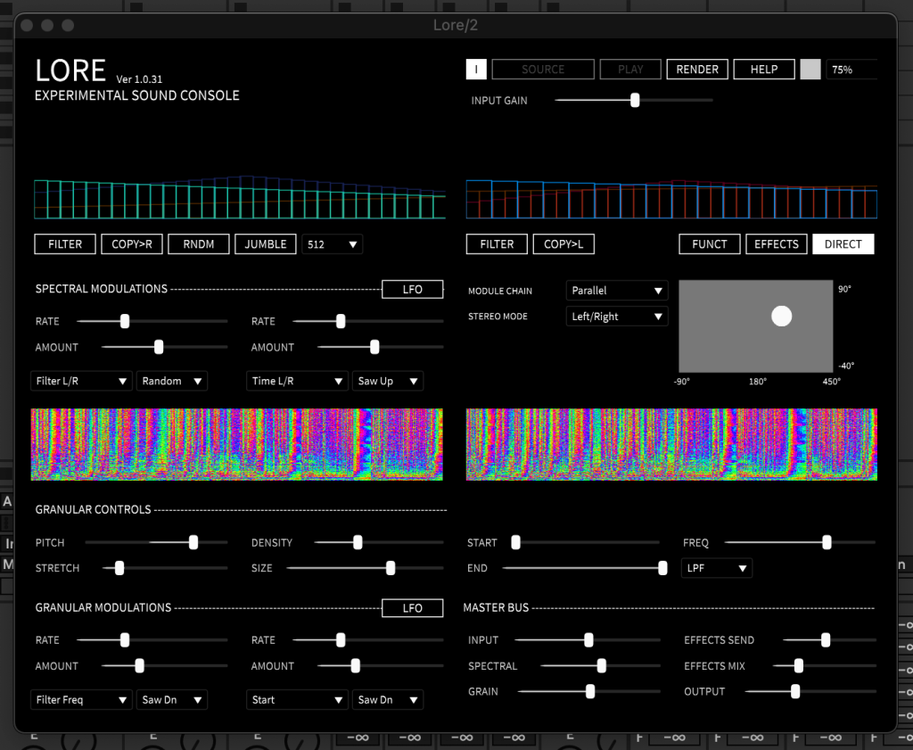Click the small 'I' info button
The width and height of the screenshot is (913, 750).
[476, 70]
